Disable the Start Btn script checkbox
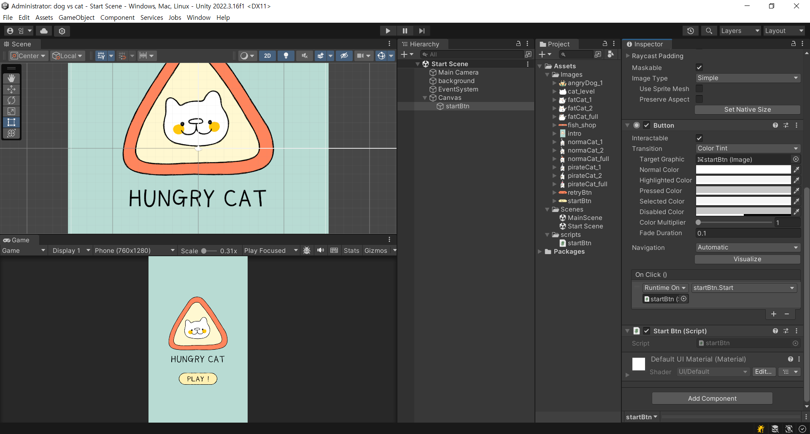The width and height of the screenshot is (810, 434). click(x=647, y=331)
